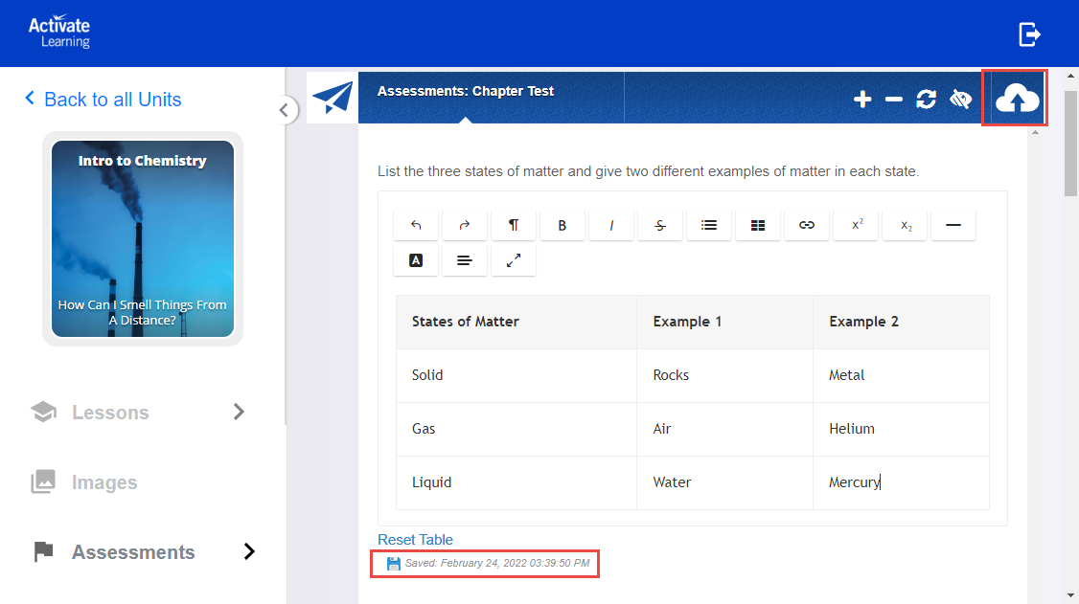Insert a bulleted list
Viewport: 1079px width, 604px height.
point(709,225)
